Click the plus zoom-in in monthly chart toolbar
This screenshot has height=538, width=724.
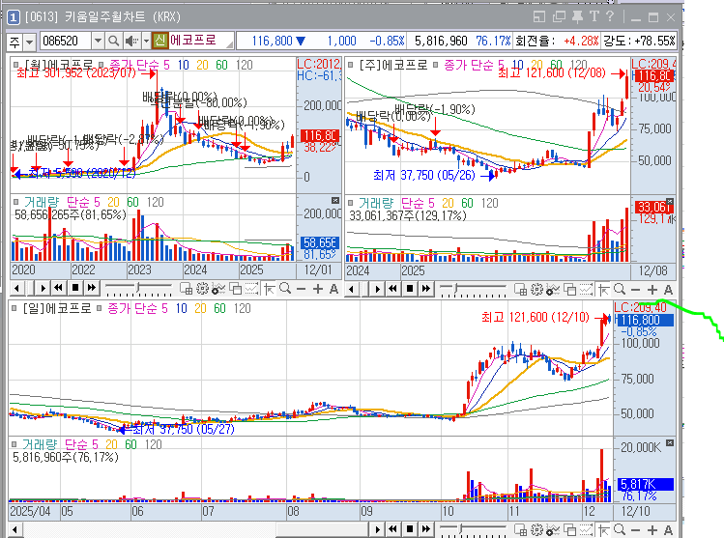coord(318,289)
